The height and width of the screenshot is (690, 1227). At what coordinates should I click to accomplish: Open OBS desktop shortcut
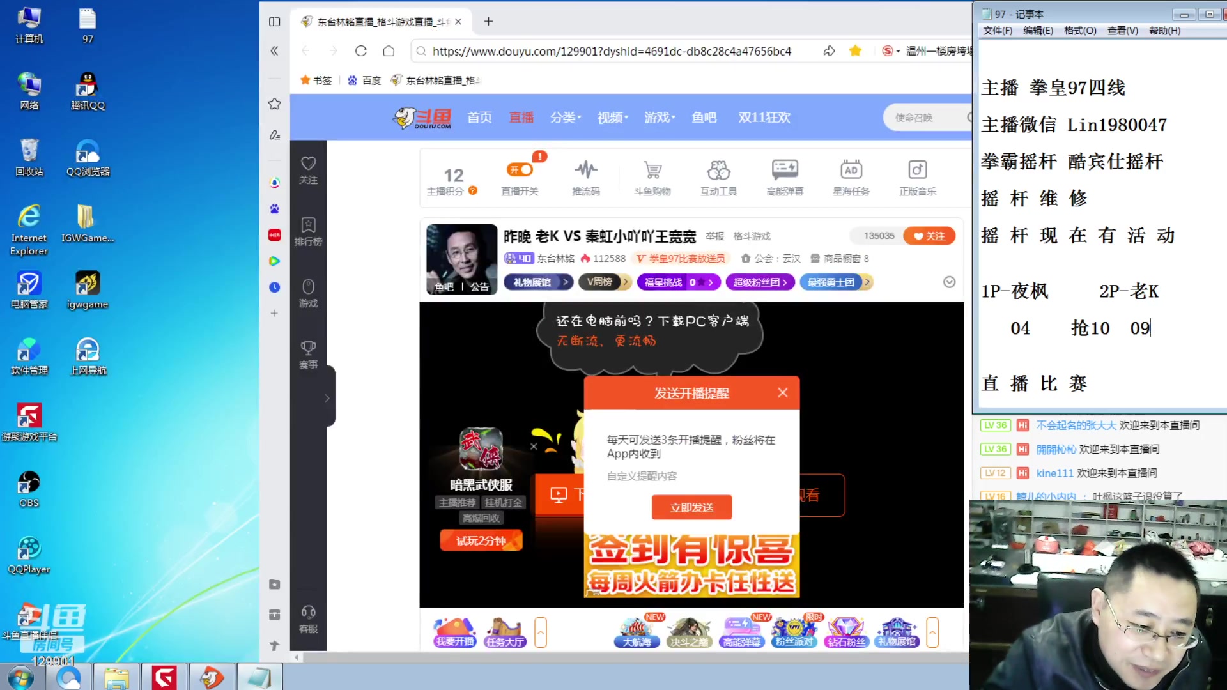(29, 489)
